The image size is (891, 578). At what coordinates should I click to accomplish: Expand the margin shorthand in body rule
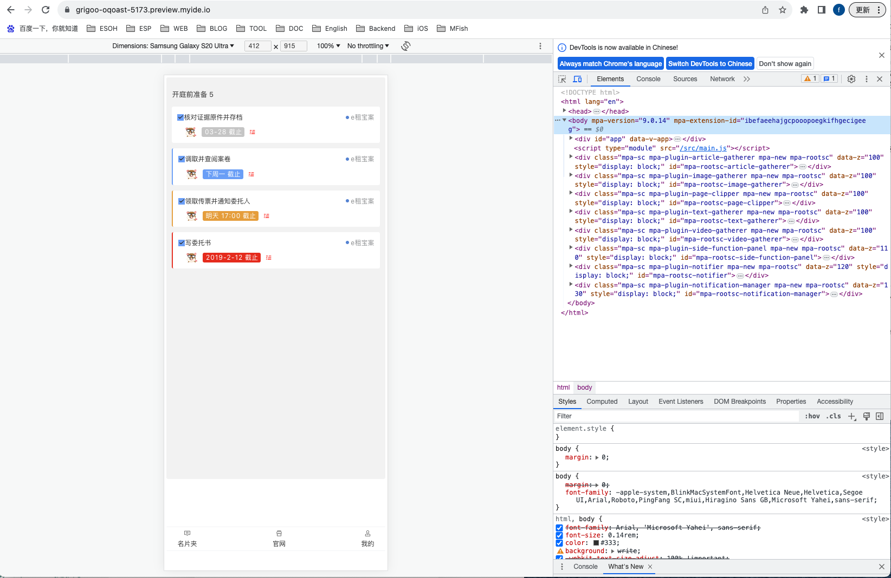[x=597, y=457]
